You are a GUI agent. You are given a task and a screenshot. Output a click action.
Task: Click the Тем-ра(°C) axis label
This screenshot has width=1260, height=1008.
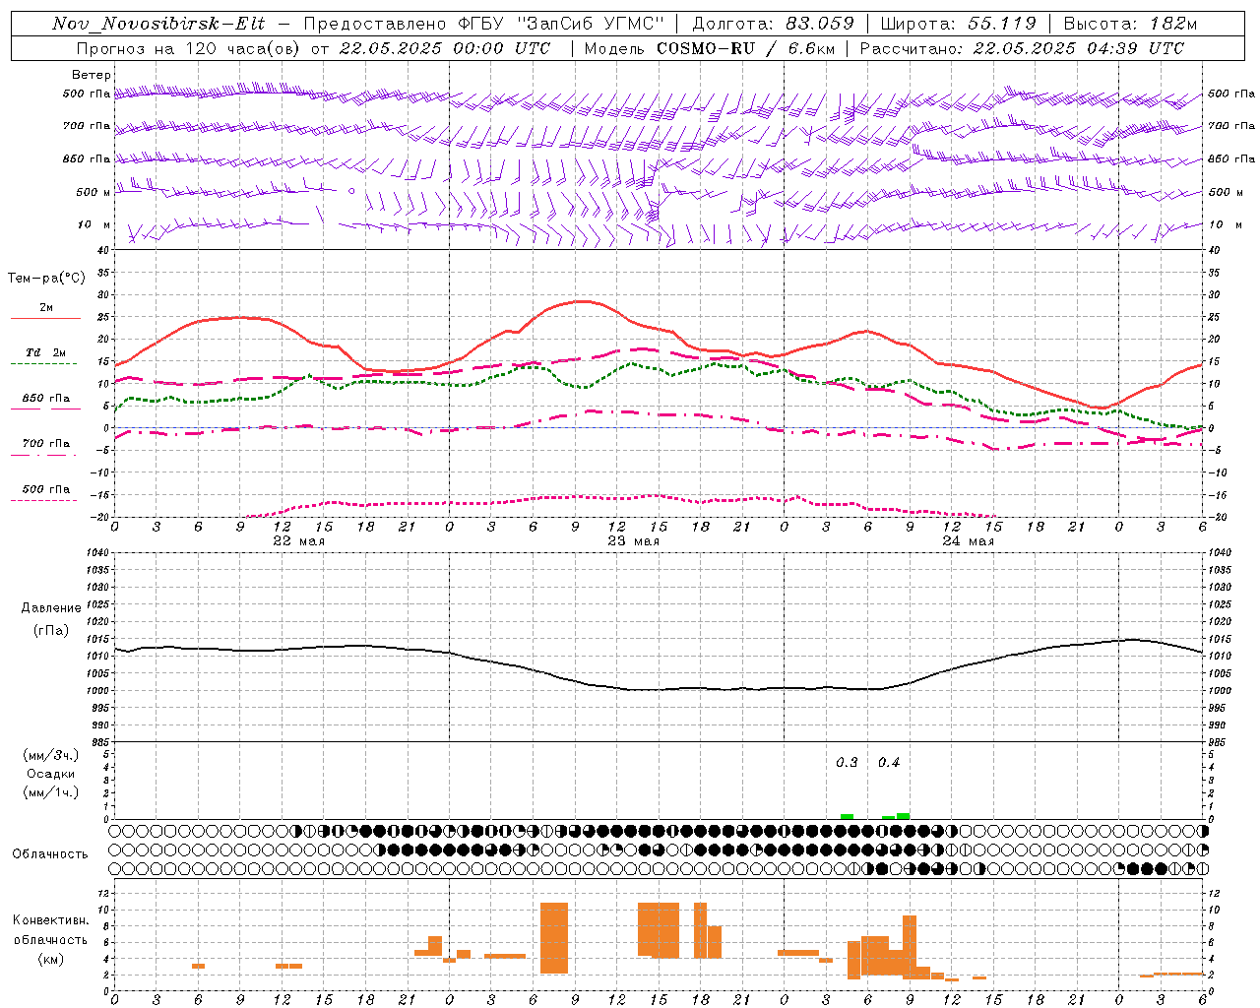click(46, 279)
